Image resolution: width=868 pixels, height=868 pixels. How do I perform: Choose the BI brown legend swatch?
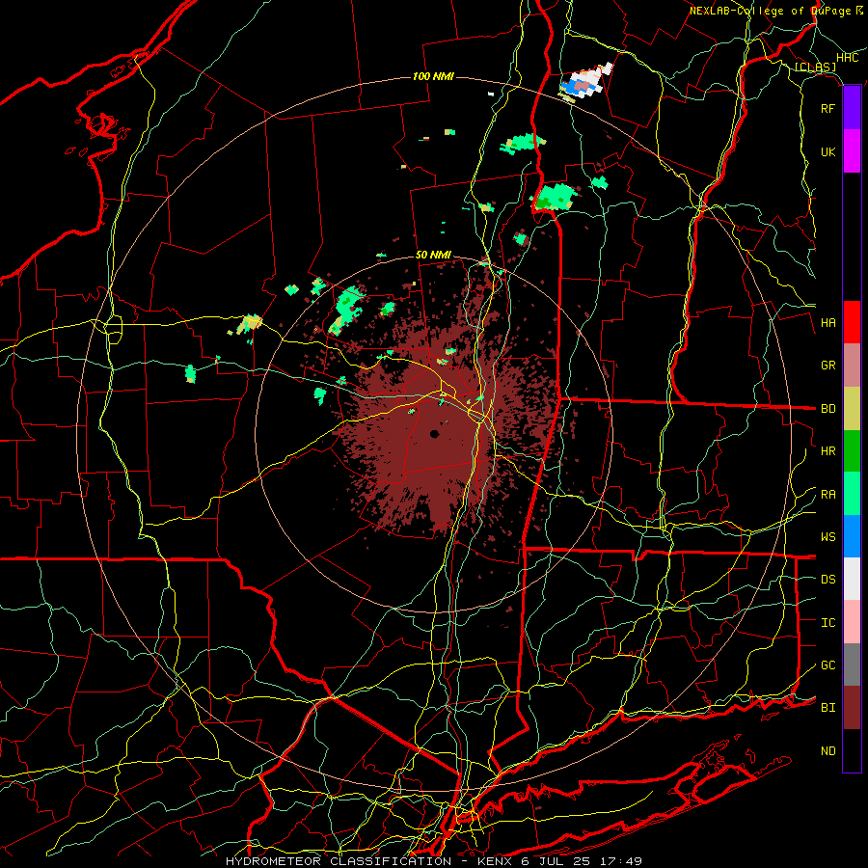coord(852,708)
